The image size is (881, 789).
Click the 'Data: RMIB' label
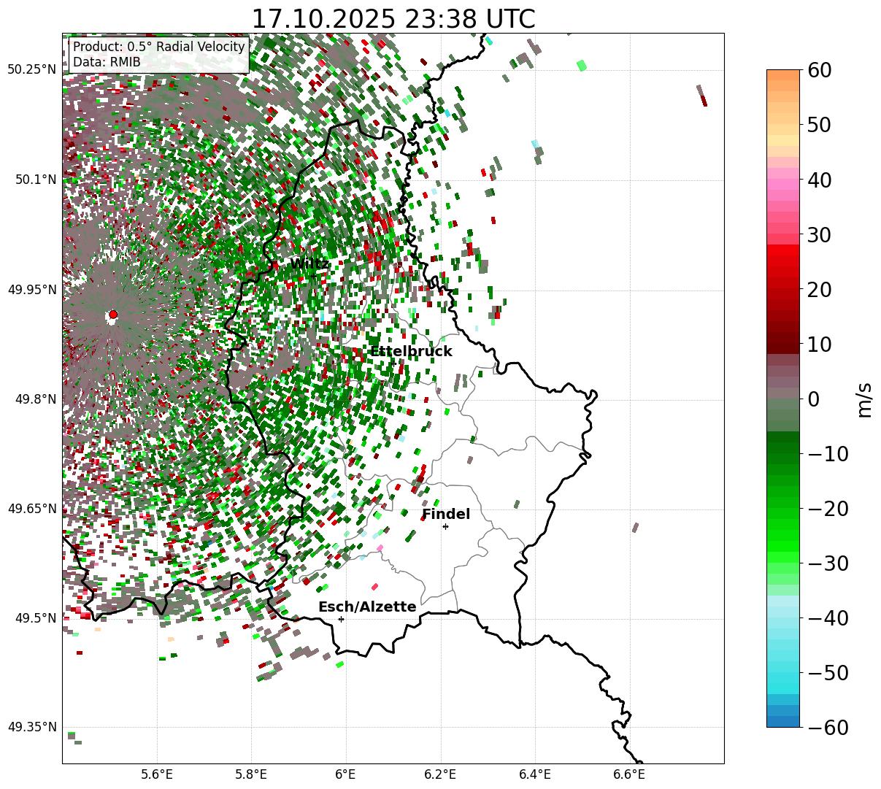[x=107, y=63]
